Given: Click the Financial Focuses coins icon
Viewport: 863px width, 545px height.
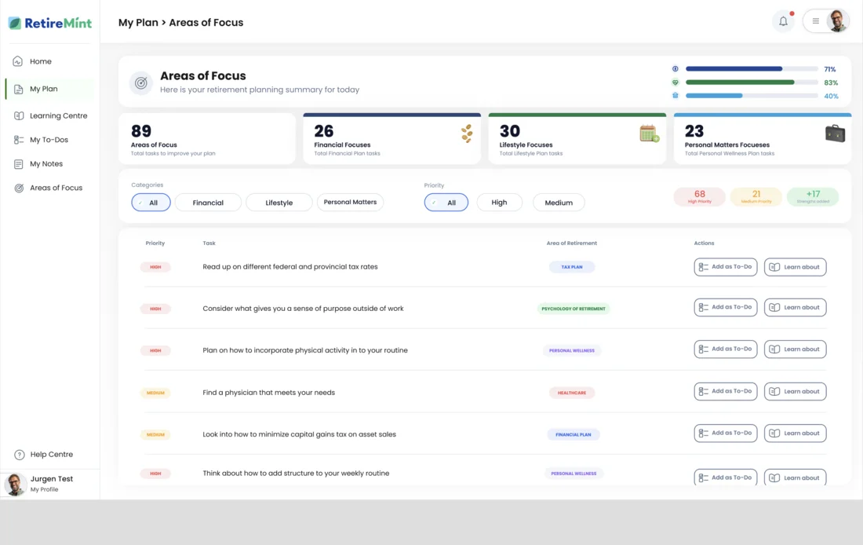Looking at the screenshot, I should click(x=467, y=134).
